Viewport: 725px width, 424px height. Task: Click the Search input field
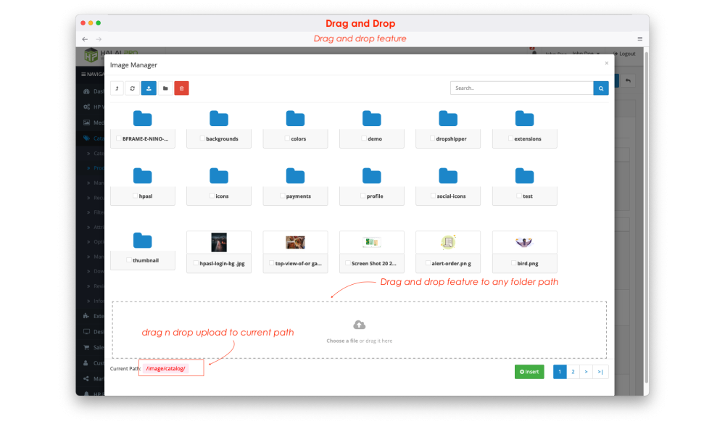pyautogui.click(x=521, y=88)
